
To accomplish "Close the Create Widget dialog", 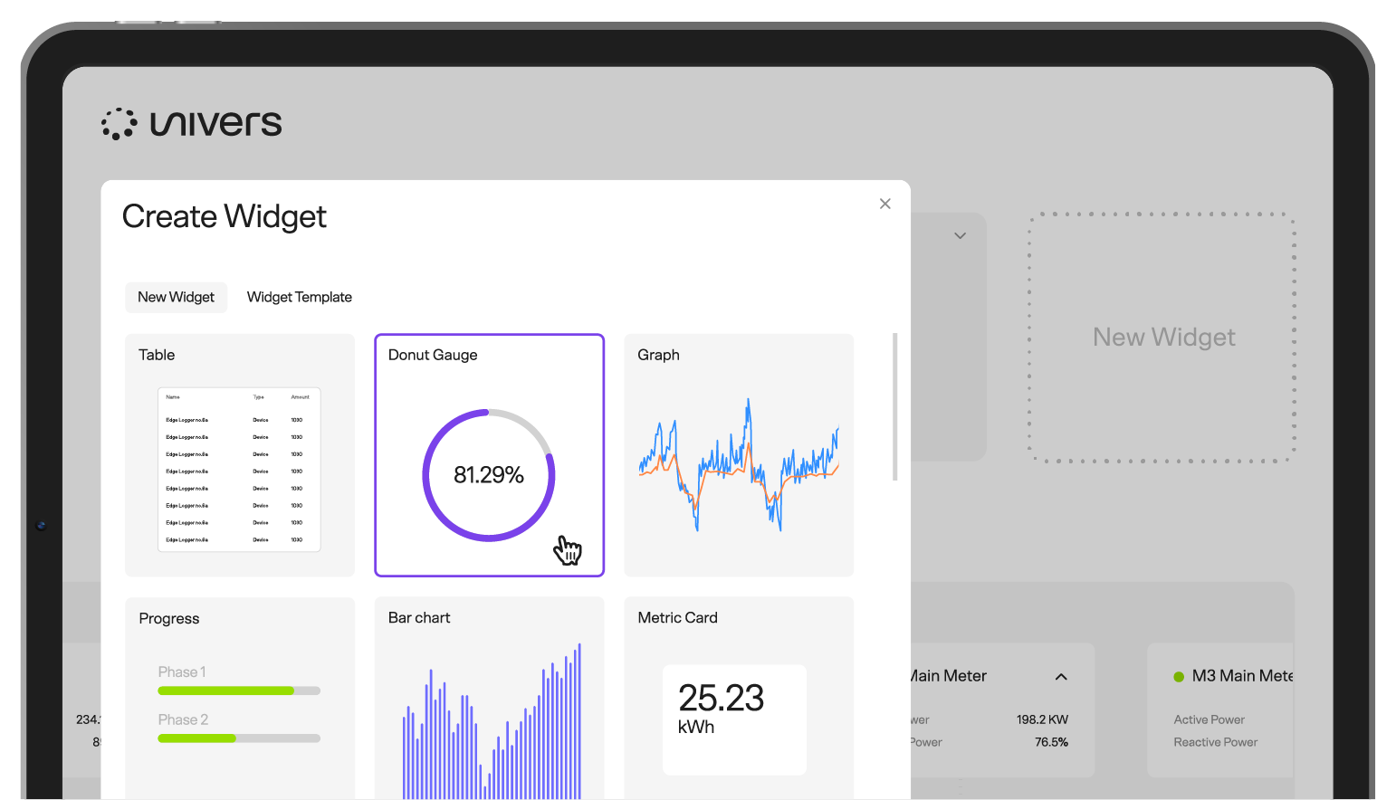I will point(884,204).
